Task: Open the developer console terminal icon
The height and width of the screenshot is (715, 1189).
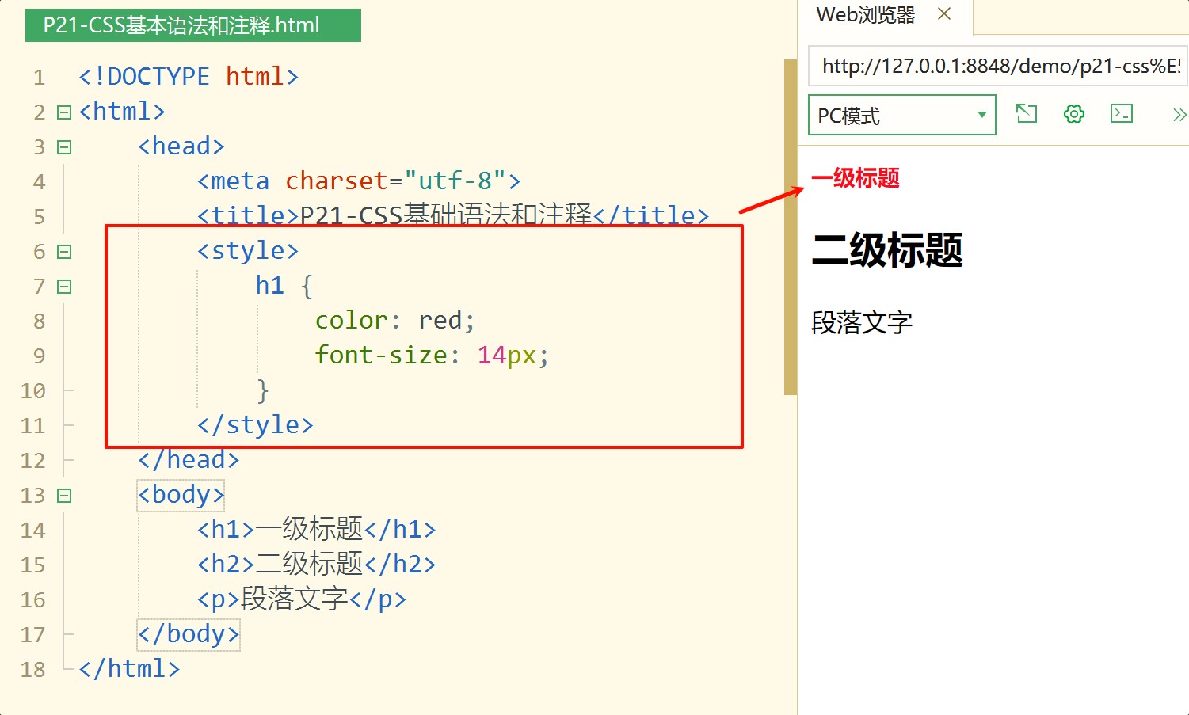Action: click(1122, 114)
